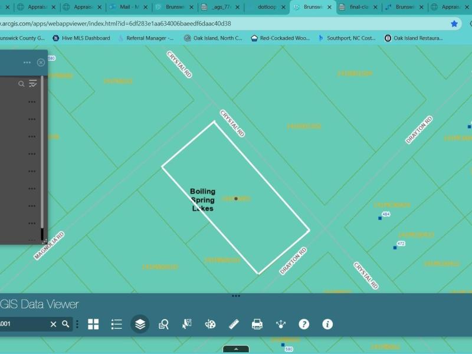Screen dimensions: 472x354
Task: Open the About info icon
Action: pyautogui.click(x=327, y=324)
